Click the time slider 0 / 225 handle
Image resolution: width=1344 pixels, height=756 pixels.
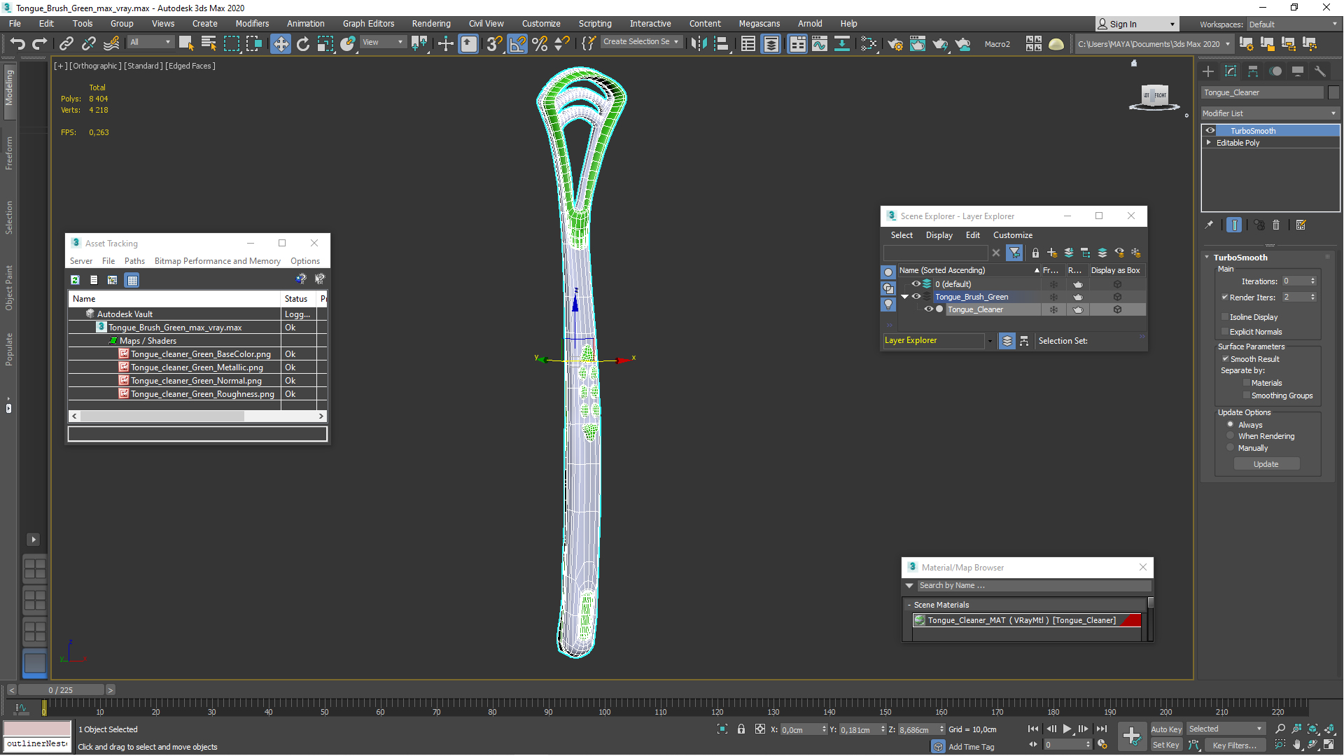[x=61, y=690]
